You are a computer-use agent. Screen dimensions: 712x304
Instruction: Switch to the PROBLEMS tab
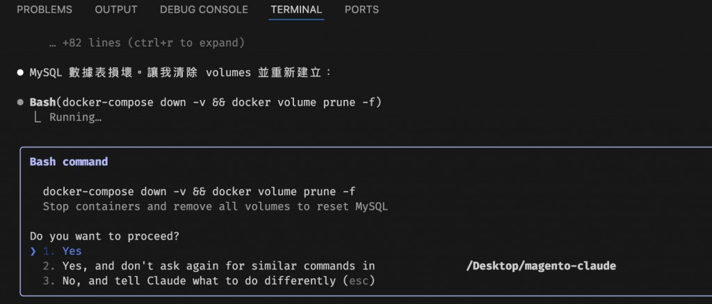point(44,10)
